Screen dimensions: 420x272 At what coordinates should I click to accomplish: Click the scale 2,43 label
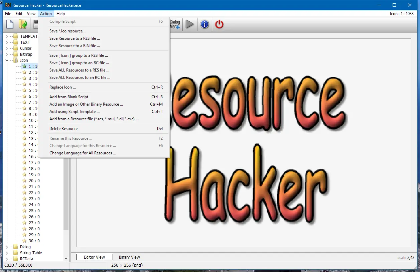coord(406,258)
